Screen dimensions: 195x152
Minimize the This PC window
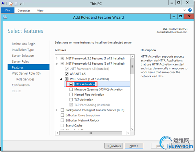(172, 3)
